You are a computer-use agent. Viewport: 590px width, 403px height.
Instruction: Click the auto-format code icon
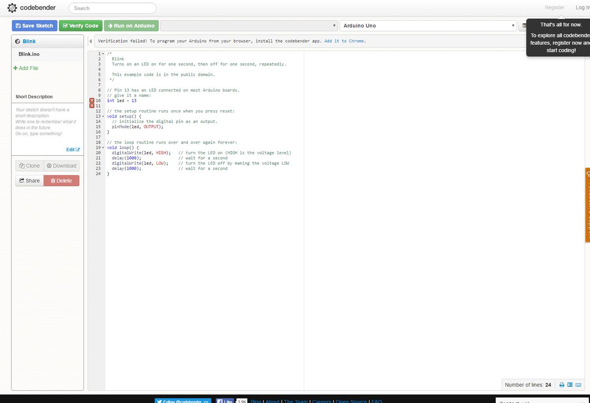(569, 385)
